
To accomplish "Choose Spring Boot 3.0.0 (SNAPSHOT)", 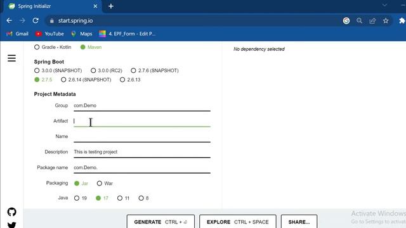I will tap(58, 70).
